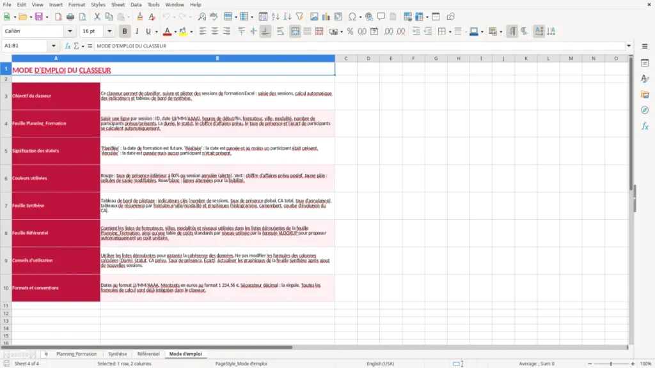Open the font color dropdown arrow
The image size is (655, 368).
(x=175, y=32)
